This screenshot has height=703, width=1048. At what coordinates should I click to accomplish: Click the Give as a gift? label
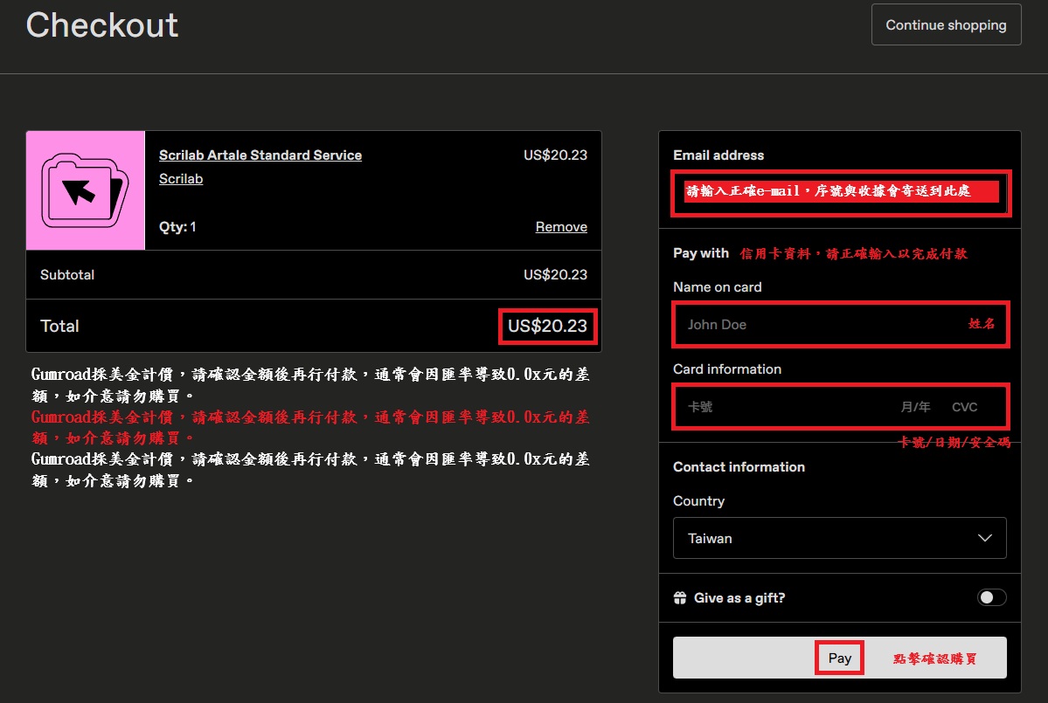[x=739, y=598]
